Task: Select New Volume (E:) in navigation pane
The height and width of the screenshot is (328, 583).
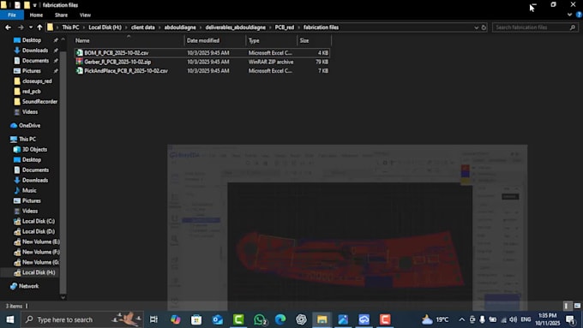Action: point(40,242)
